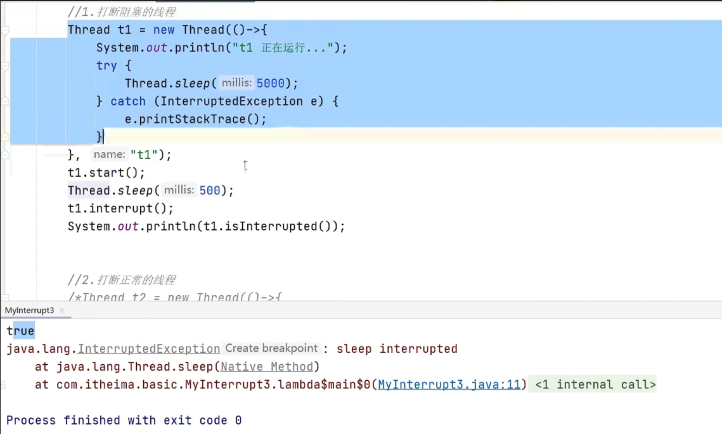Image resolution: width=722 pixels, height=434 pixels.
Task: Click the 'name:' parameter hint
Action: (109, 154)
